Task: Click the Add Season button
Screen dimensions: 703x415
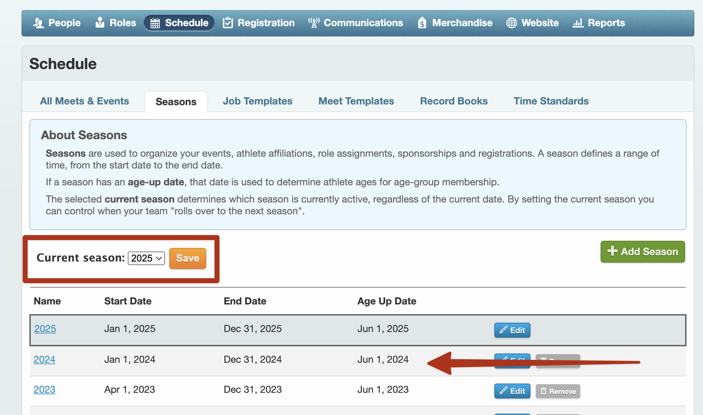Action: click(x=643, y=252)
